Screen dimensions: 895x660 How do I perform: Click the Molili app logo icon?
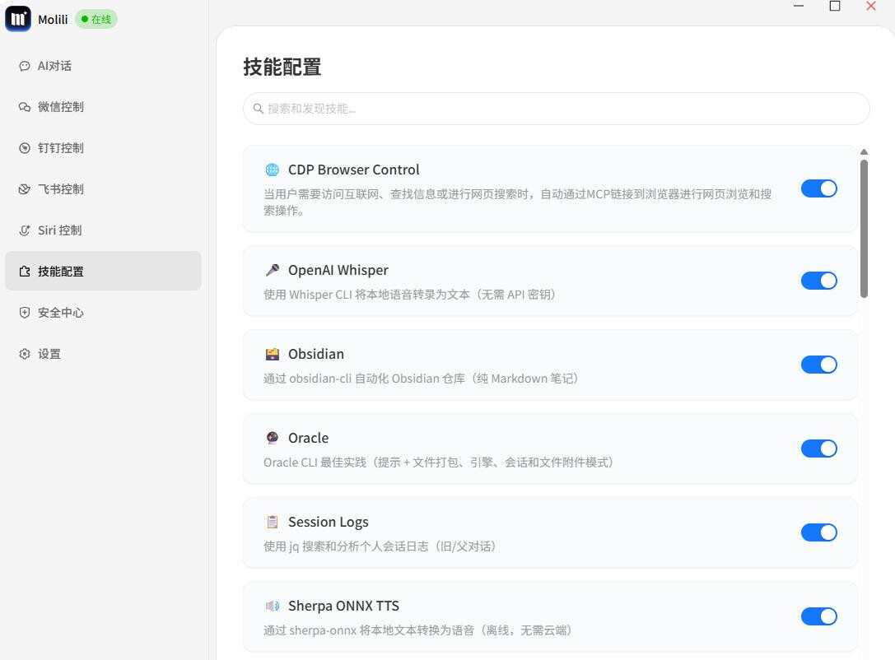point(17,19)
